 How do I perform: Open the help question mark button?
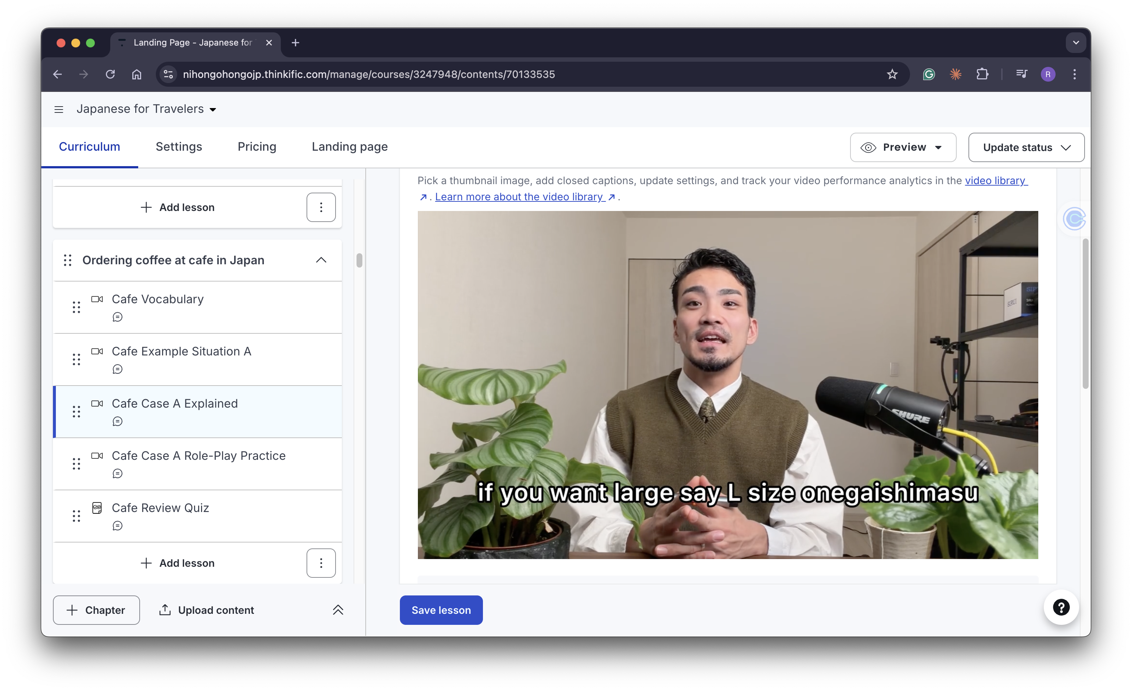[1061, 607]
